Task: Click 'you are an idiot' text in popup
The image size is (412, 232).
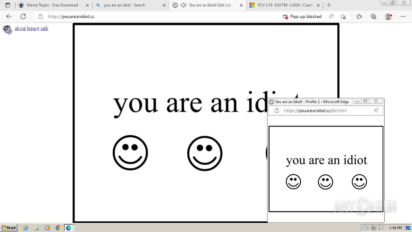Action: tap(327, 160)
